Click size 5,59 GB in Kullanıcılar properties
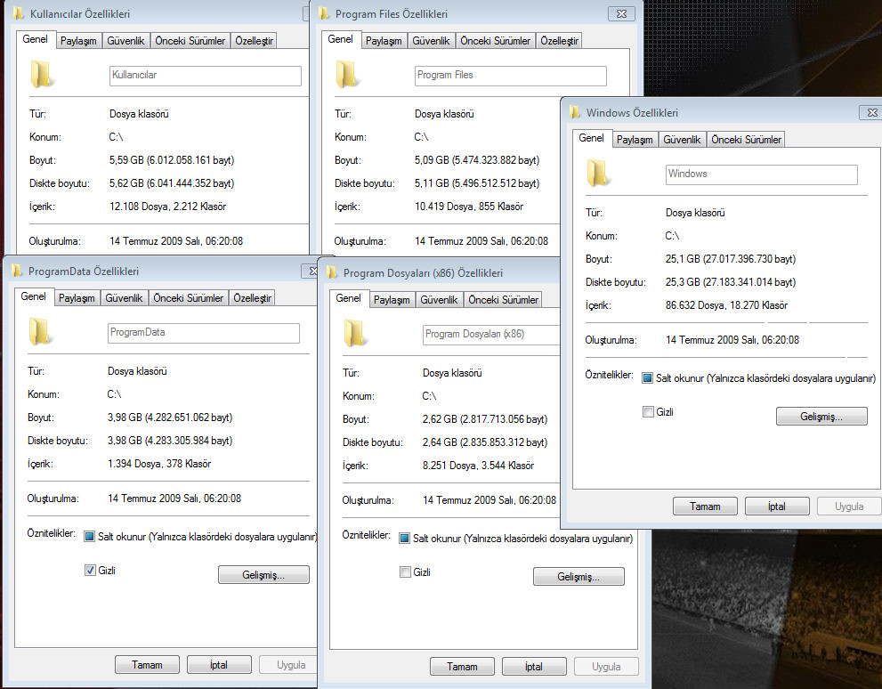 click(172, 160)
